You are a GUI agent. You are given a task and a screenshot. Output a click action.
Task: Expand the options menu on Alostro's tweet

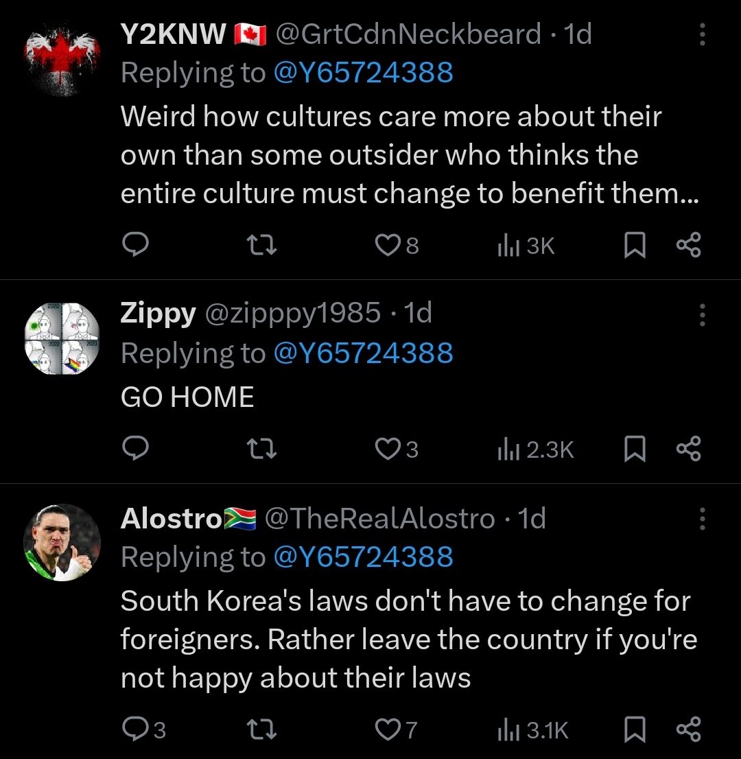coord(702,520)
